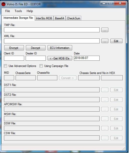
Task: Click the APCIMSW File path field
Action: click(x=52, y=109)
